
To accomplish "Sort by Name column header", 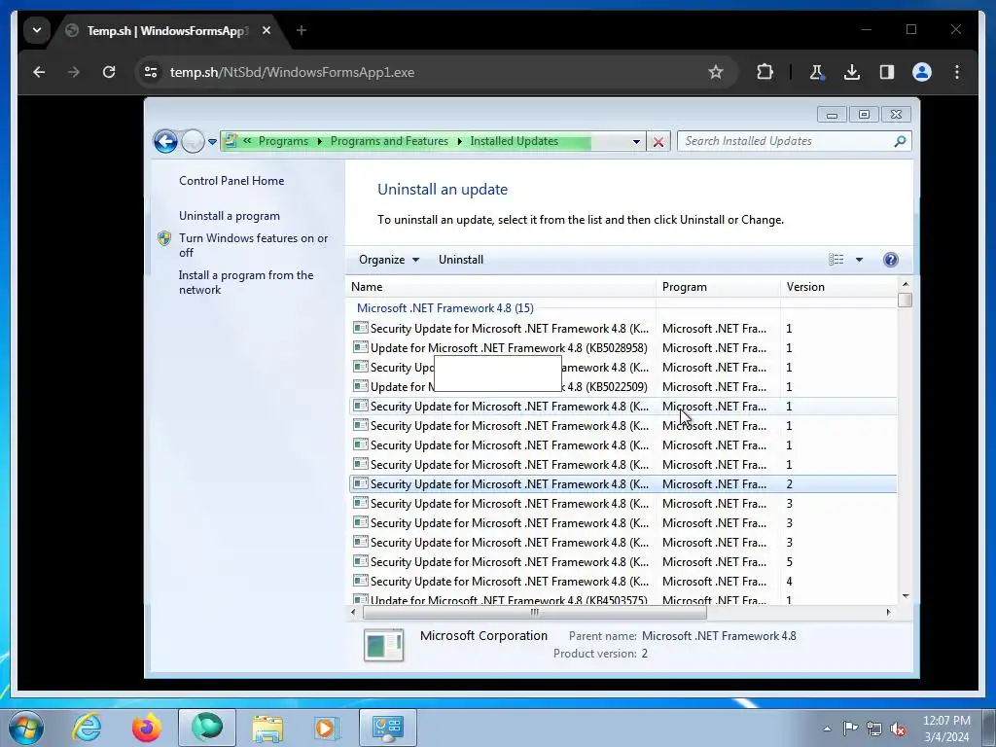I will pyautogui.click(x=501, y=287).
